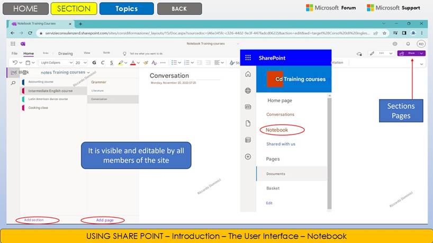This screenshot has height=243, width=433.
Task: Click the yellow text highlighter icon
Action: (x=120, y=63)
